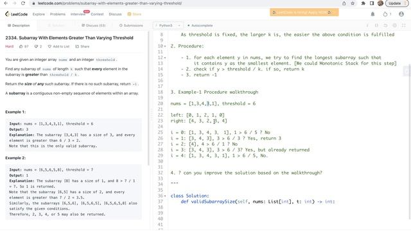Bookmark this page with the star icon
The height and width of the screenshot is (231, 411).
(353, 3)
